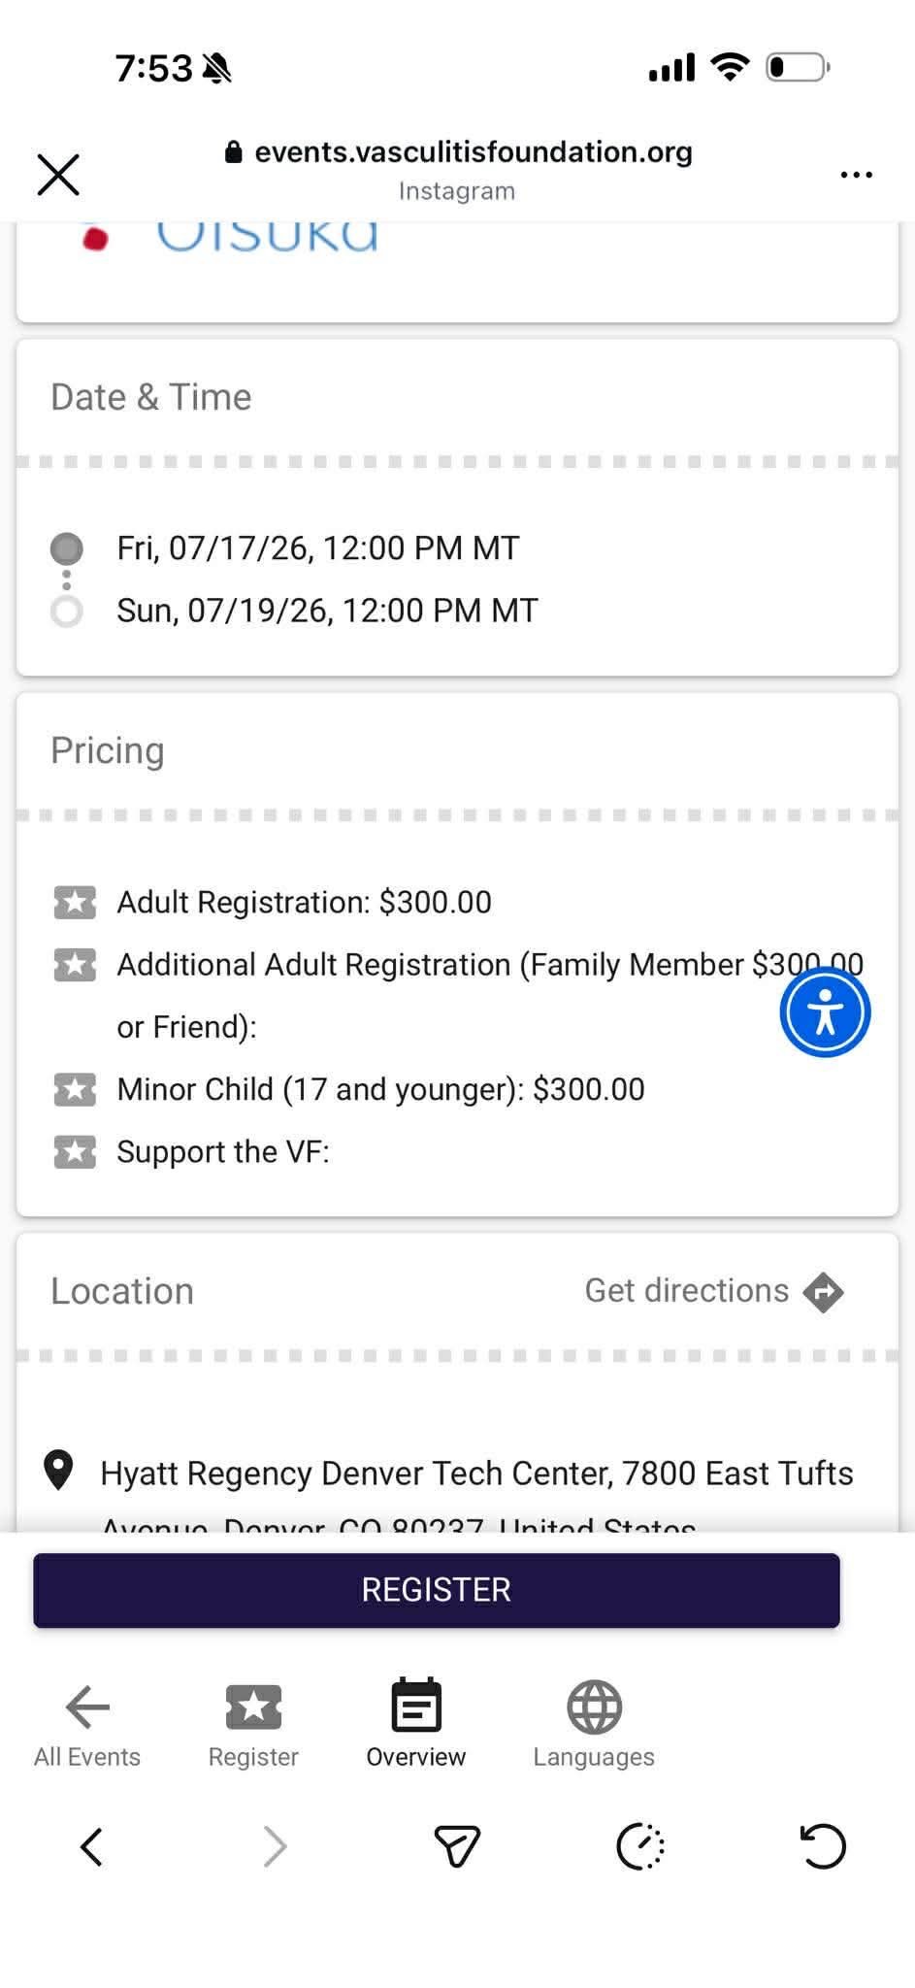The image size is (915, 1988).
Task: Tap the browser back chevron
Action: pyautogui.click(x=92, y=1846)
